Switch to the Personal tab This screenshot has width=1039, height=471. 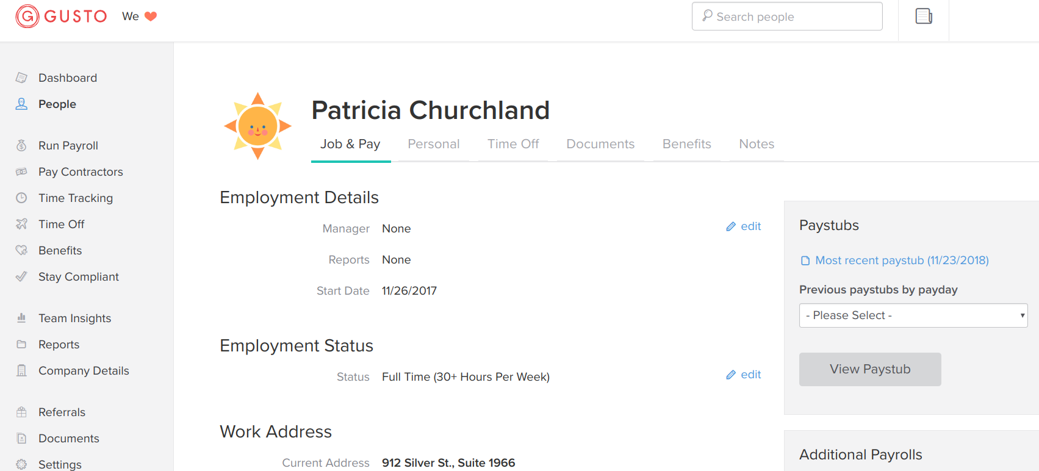pos(433,144)
